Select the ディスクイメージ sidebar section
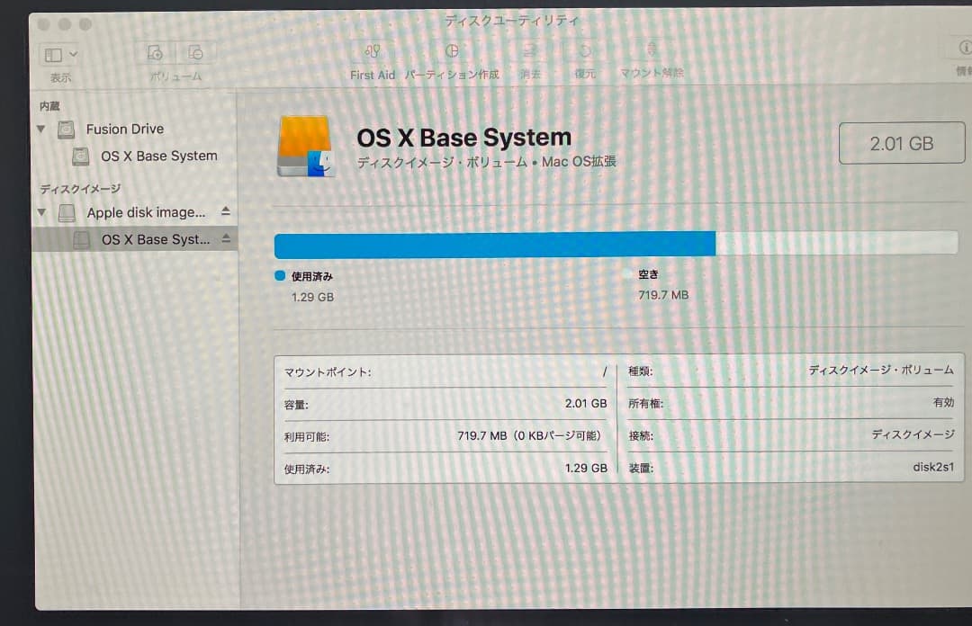972x626 pixels. coord(79,189)
